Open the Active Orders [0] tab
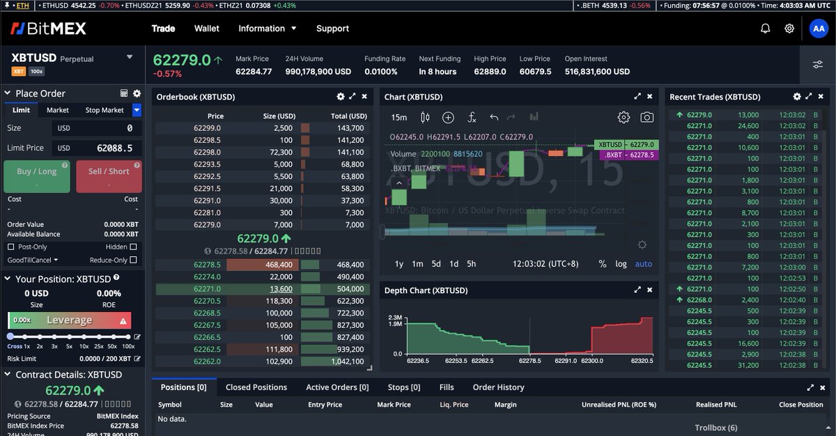The width and height of the screenshot is (836, 436). tap(337, 387)
